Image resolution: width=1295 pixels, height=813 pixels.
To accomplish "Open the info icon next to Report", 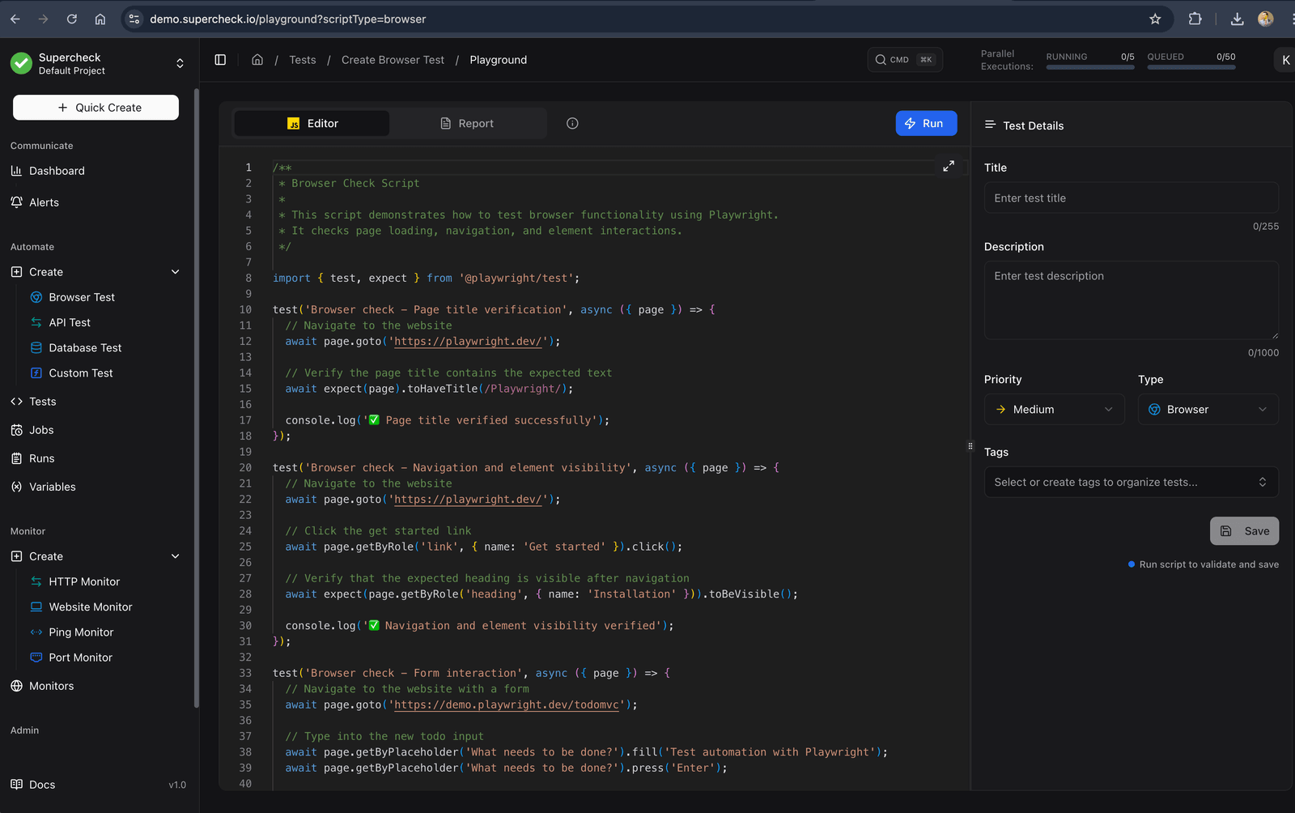I will tap(572, 123).
